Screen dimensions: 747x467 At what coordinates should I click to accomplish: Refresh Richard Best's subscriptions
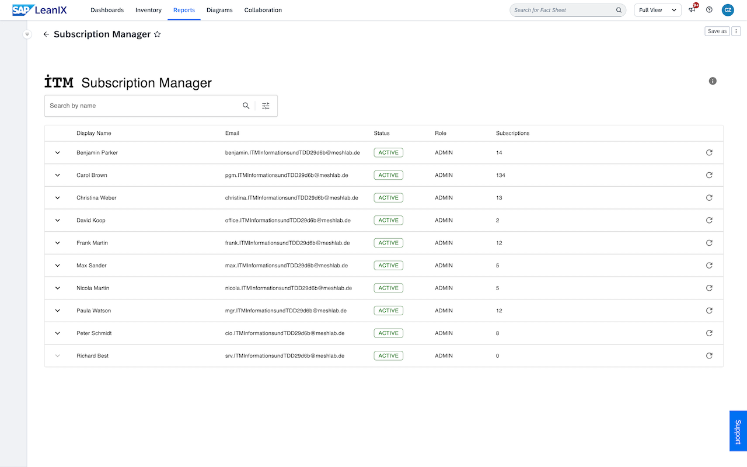tap(709, 356)
